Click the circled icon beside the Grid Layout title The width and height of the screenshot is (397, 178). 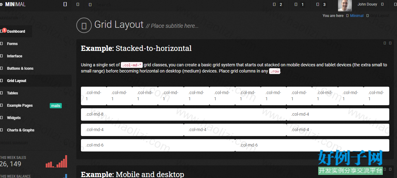[84, 26]
